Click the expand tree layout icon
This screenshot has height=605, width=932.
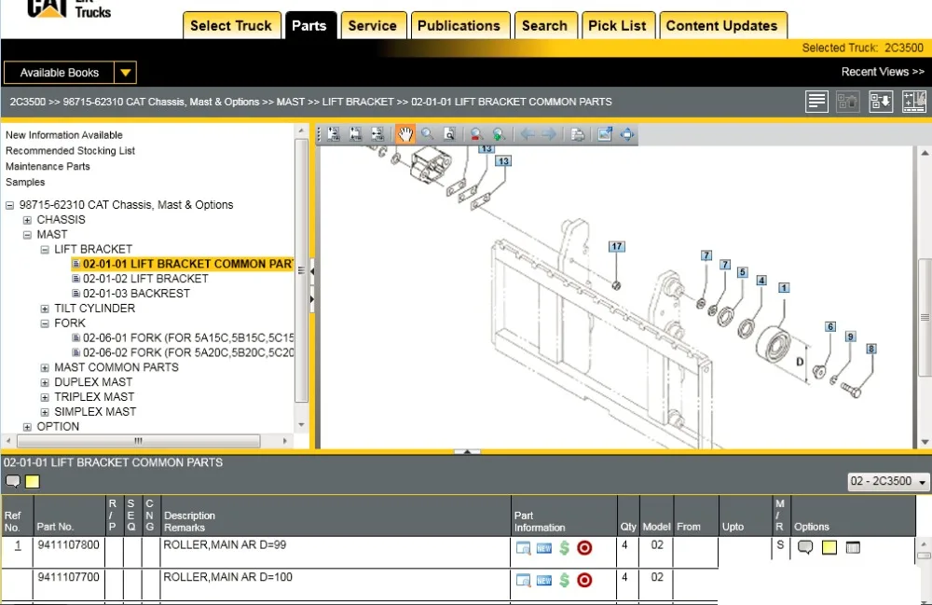coord(913,102)
